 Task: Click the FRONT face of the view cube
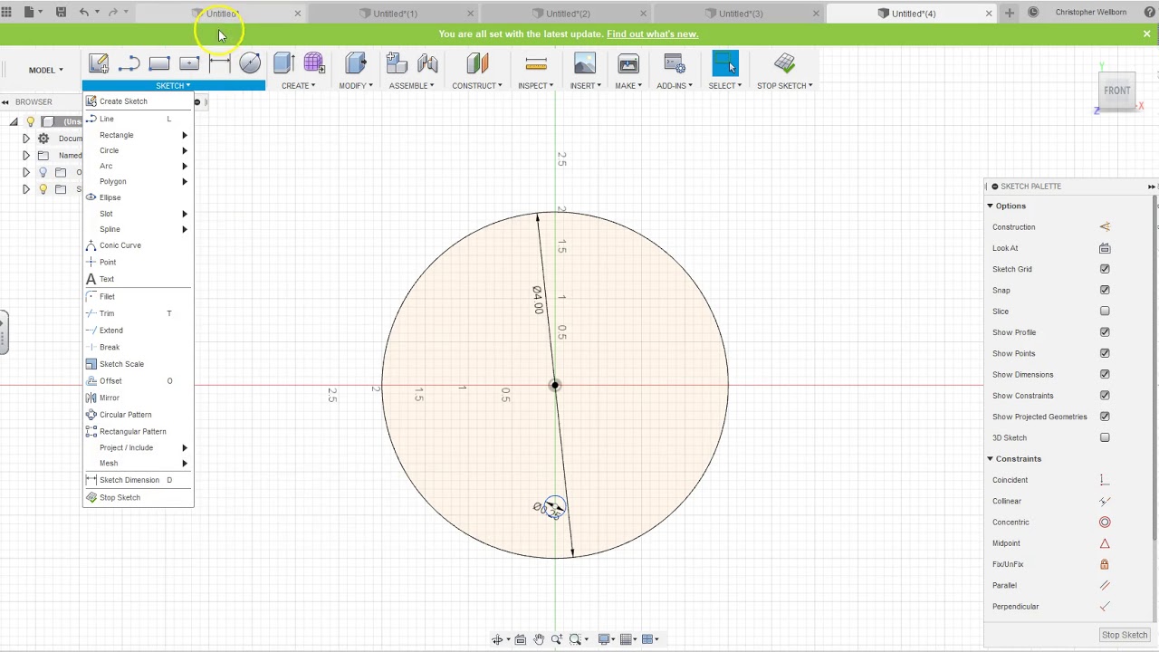click(1117, 91)
